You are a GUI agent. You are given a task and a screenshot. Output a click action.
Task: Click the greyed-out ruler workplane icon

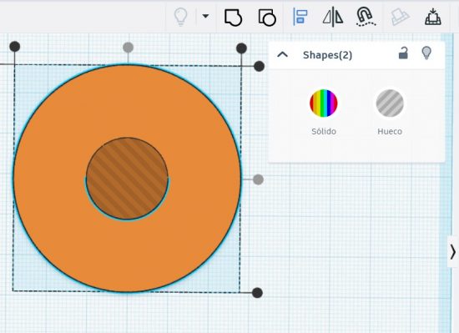click(x=400, y=17)
